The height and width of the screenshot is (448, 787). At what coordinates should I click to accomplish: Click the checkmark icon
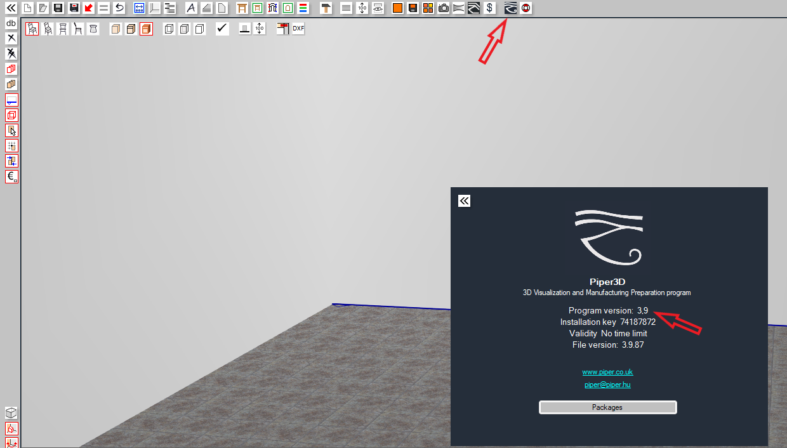[222, 29]
